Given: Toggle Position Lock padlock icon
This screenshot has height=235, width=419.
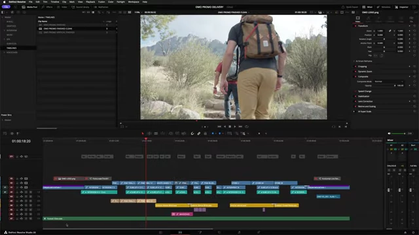Looking at the screenshot, I should coord(205,133).
